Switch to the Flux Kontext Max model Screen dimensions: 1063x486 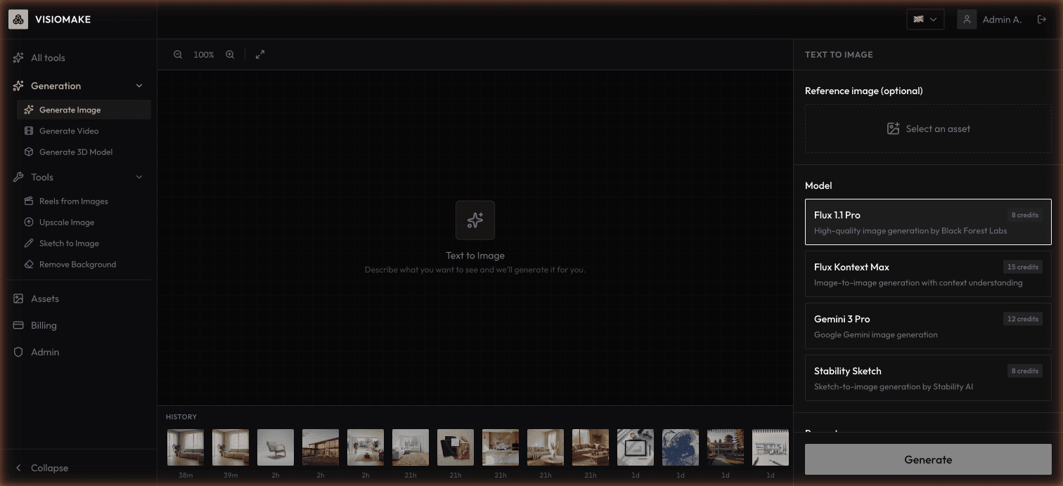pyautogui.click(x=928, y=274)
